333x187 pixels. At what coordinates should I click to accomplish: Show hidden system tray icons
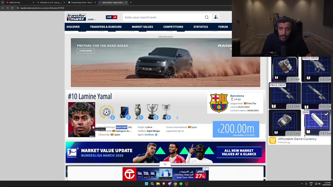click(302, 184)
